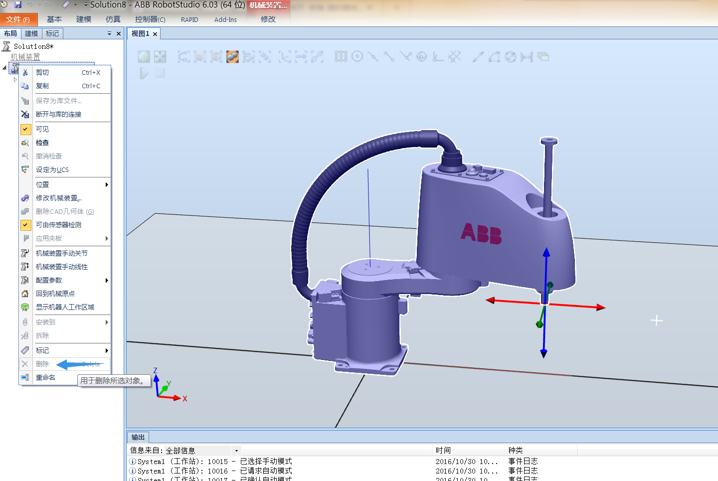Viewport: 718px width, 481px height.
Task: Close the 视图1 view tab
Action: point(155,34)
